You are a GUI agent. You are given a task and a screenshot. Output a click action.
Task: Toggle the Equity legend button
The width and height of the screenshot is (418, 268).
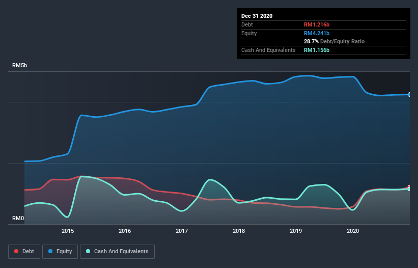coord(60,252)
